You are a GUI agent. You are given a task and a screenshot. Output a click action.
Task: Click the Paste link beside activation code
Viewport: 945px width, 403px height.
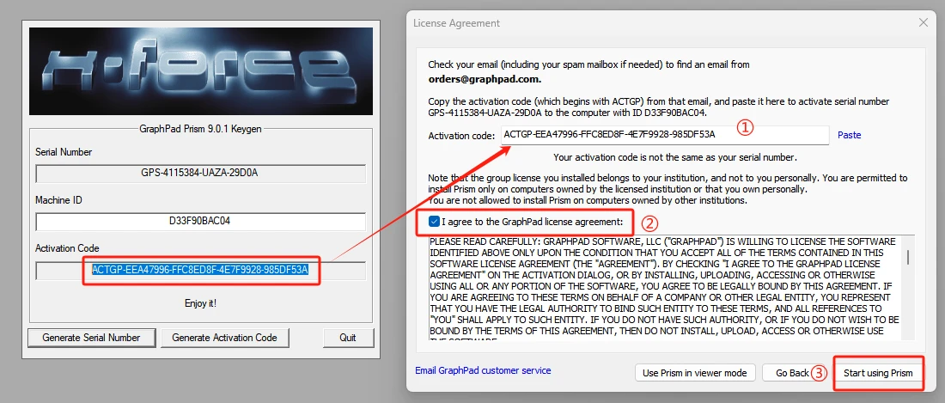pos(849,135)
